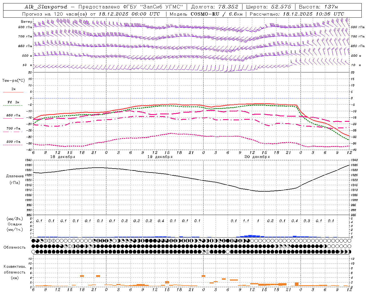Select 'Прогноз на 120 часа(ов)' forecast text
366x292 pixels.
(x=55, y=14)
